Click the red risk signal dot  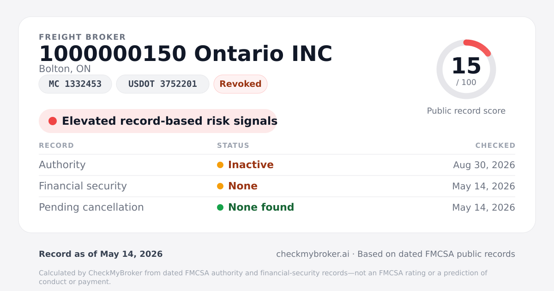pos(53,121)
